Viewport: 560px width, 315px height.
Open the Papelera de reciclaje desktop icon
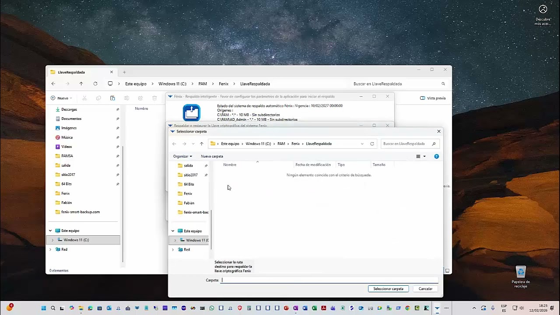[521, 277]
